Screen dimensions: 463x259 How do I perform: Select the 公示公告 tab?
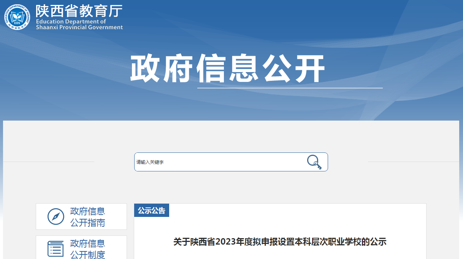pos(152,210)
